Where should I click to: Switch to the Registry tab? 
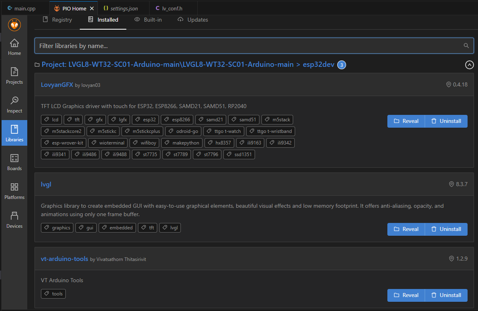click(x=57, y=20)
